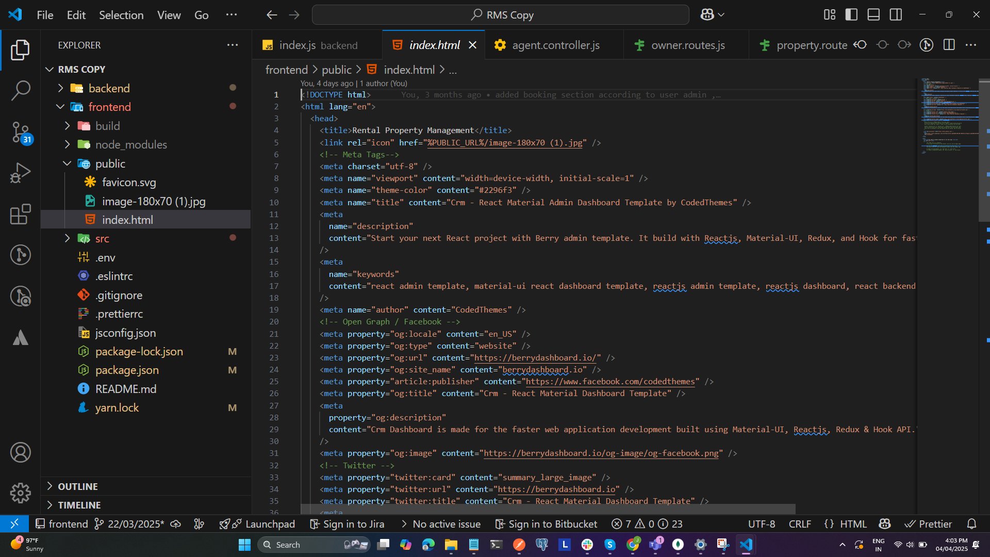Toggle the Primary Side Bar layout button
The height and width of the screenshot is (557, 990).
[851, 15]
